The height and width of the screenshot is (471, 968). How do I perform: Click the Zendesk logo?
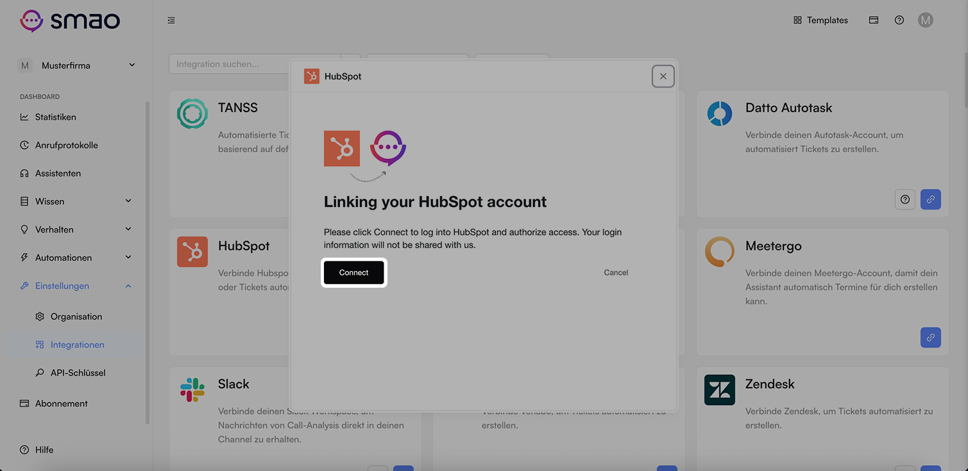tap(720, 390)
